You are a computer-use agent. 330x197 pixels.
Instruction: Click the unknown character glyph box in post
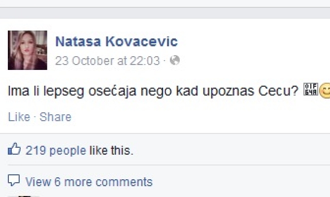point(311,89)
